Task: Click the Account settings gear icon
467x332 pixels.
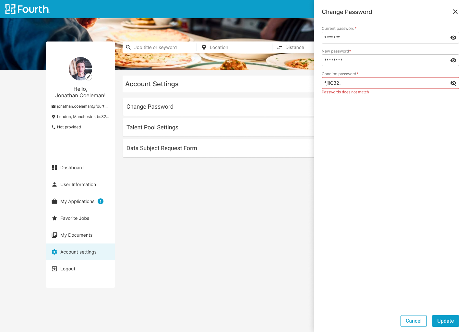Action: tap(54, 252)
